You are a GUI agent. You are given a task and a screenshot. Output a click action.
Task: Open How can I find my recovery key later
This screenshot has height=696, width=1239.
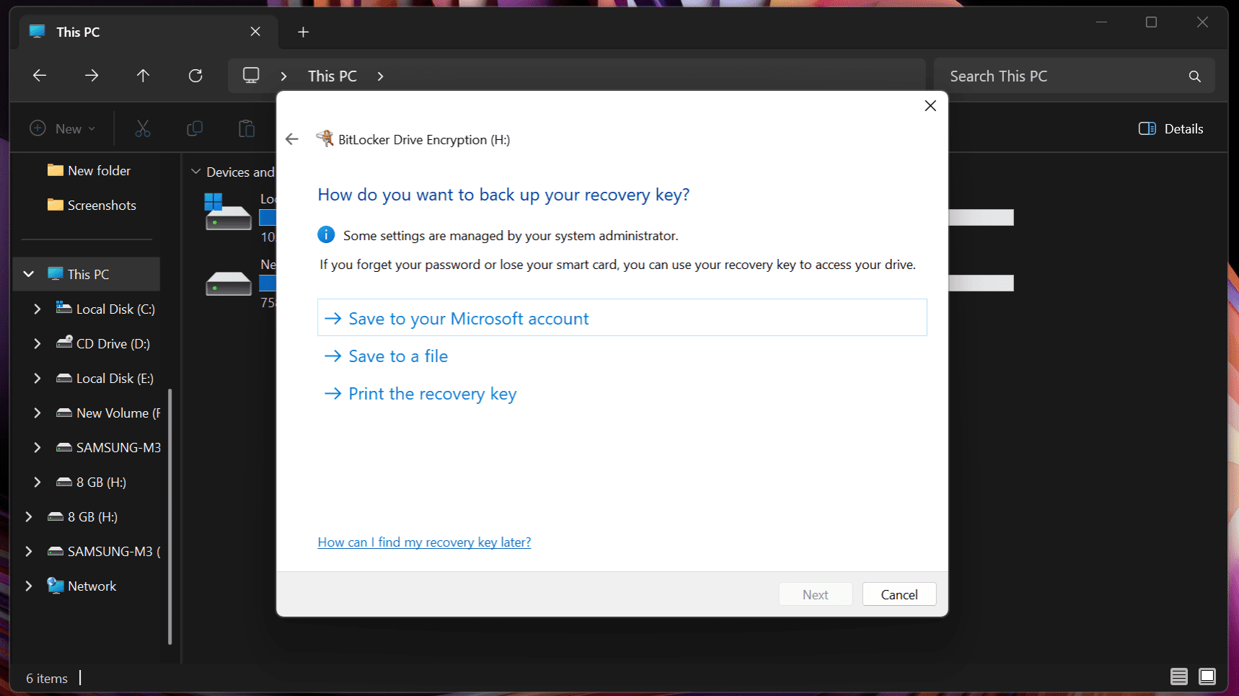click(424, 542)
